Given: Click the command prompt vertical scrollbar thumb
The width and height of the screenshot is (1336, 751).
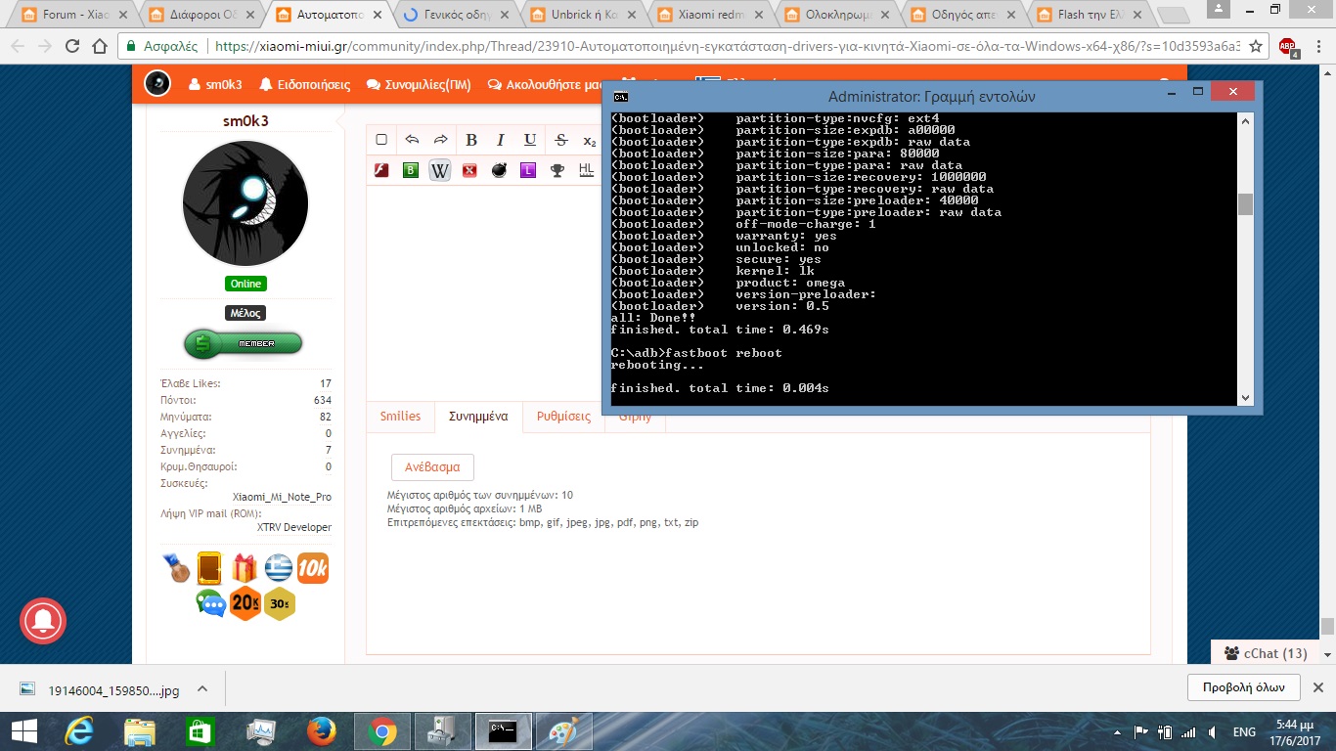Looking at the screenshot, I should [x=1245, y=204].
